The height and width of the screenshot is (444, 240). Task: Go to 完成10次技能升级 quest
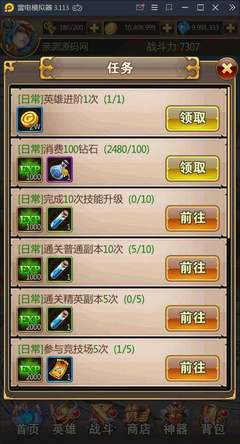[192, 218]
